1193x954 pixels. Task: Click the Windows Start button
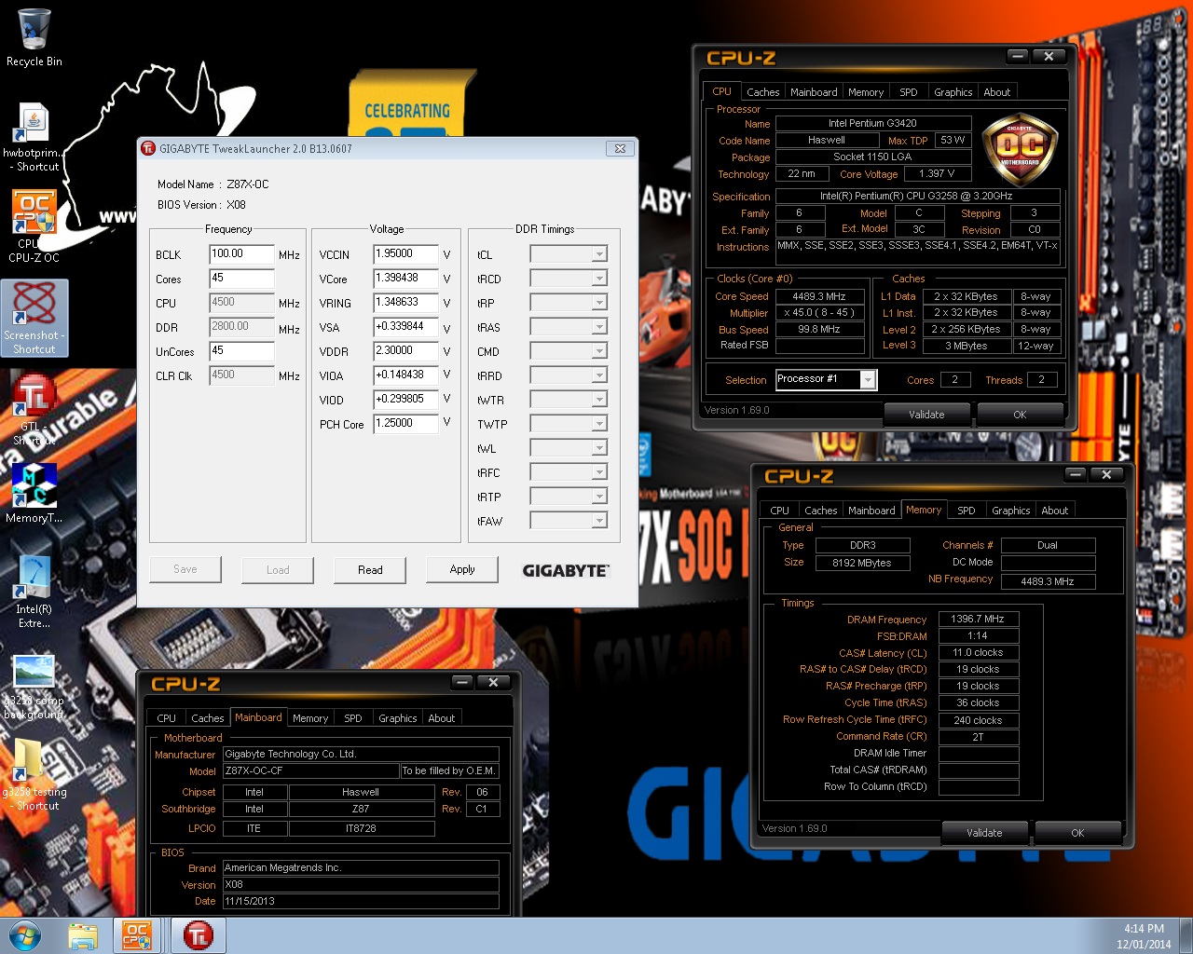[25, 935]
